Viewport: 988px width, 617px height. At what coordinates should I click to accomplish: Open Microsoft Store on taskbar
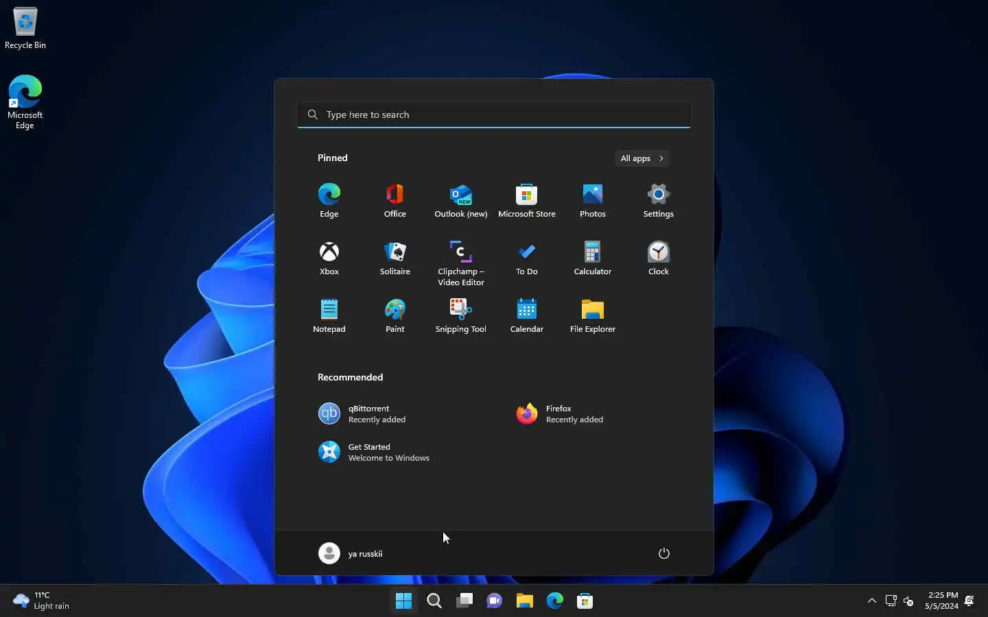(585, 601)
